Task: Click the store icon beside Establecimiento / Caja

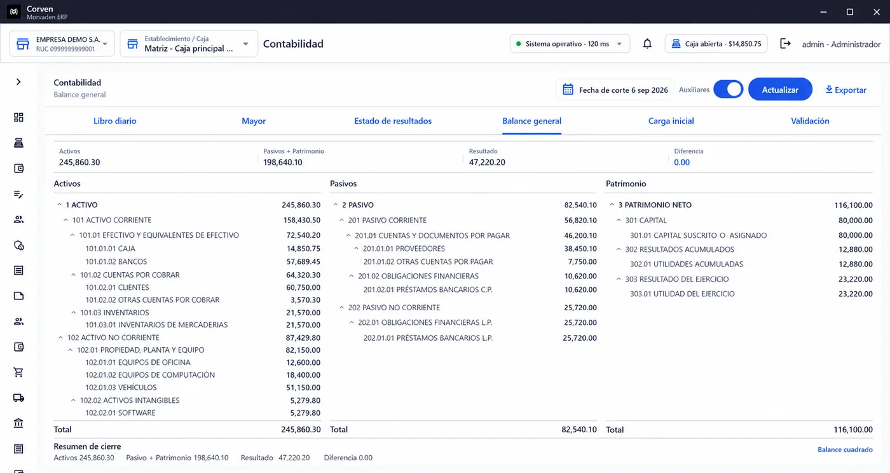Action: tap(133, 44)
